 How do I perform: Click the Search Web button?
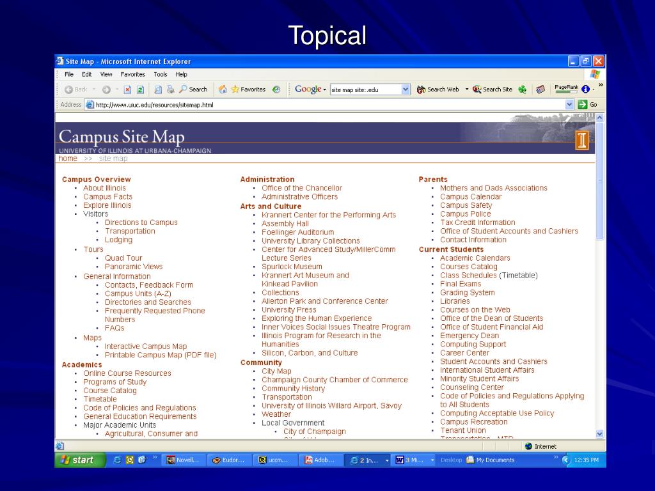[438, 90]
